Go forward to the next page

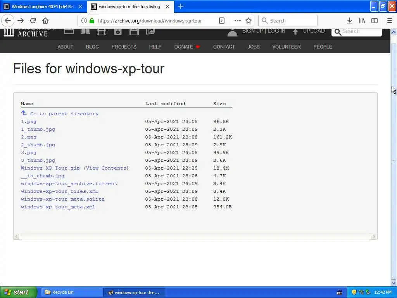click(x=21, y=21)
